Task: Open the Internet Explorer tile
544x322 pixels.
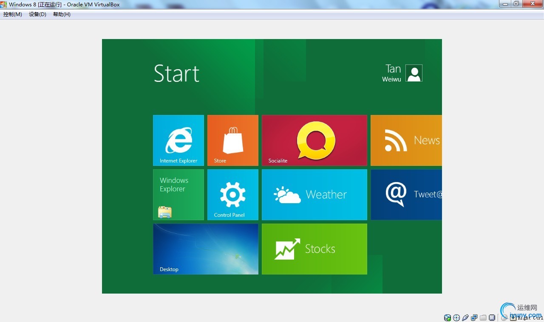Action: [x=178, y=140]
